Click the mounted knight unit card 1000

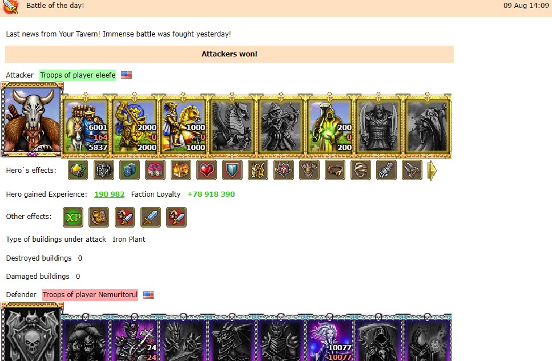[183, 126]
